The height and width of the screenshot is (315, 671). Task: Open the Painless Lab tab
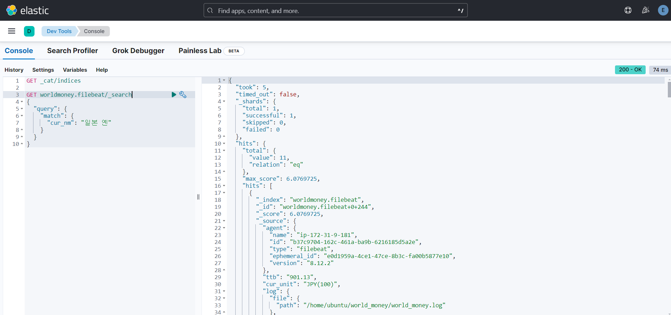click(x=200, y=51)
